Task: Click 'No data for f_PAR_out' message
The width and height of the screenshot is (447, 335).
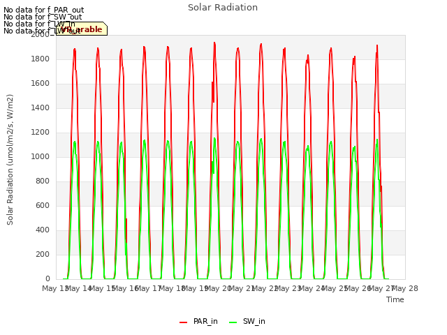Action: tap(43, 10)
